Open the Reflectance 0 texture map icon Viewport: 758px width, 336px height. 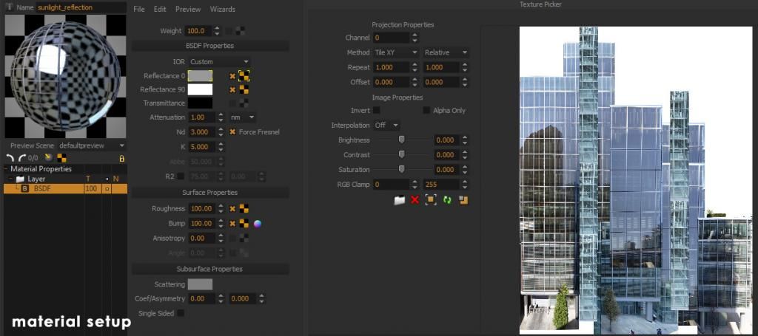[x=244, y=75]
